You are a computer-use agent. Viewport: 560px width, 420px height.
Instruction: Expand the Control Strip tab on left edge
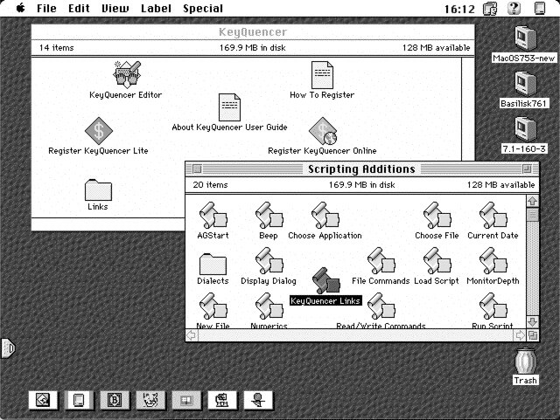(x=7, y=349)
